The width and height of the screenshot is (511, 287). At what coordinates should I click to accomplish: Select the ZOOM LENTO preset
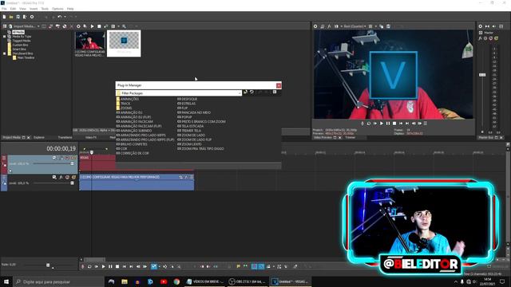click(192, 144)
